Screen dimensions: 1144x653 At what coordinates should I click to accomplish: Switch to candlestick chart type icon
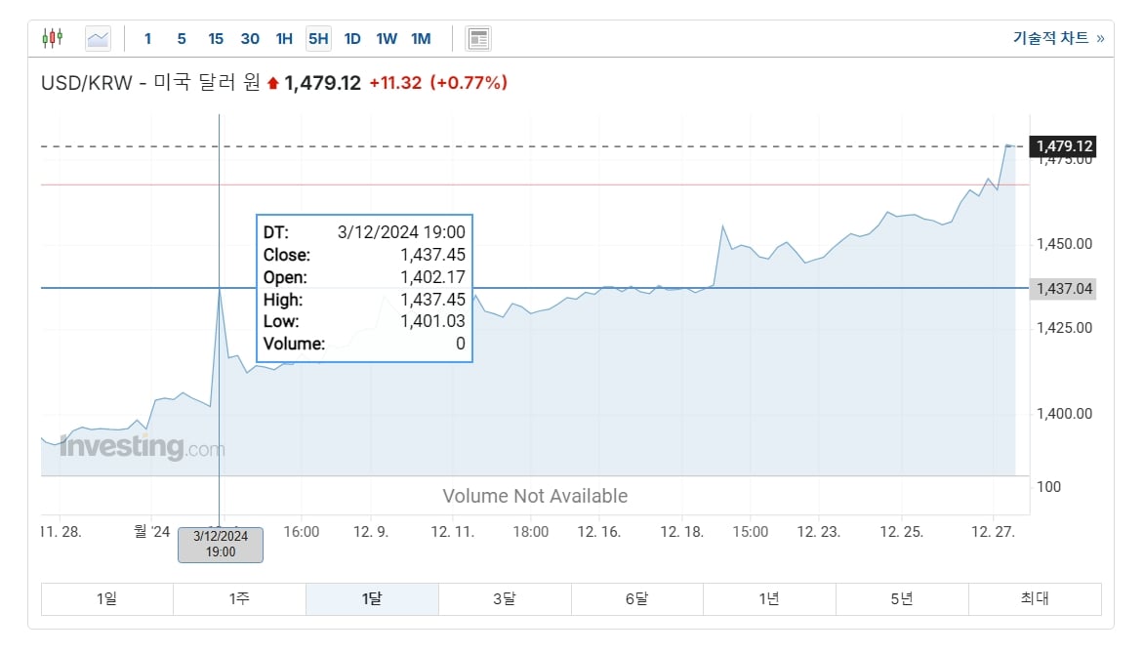[x=53, y=38]
